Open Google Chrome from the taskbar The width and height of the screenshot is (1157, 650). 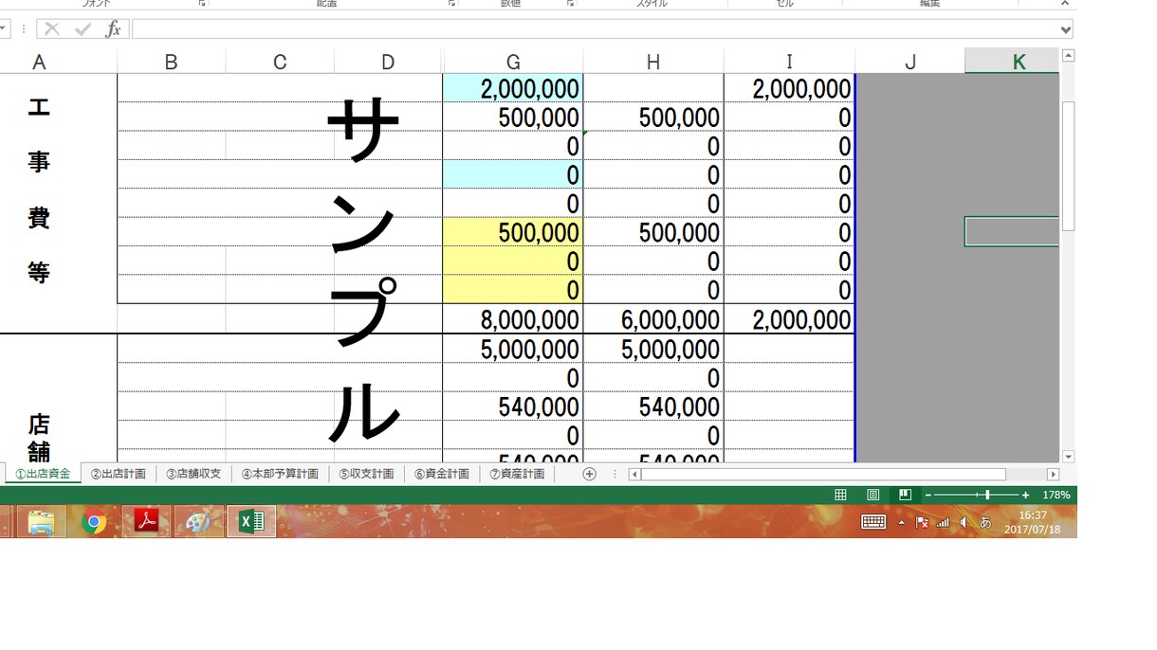(94, 521)
